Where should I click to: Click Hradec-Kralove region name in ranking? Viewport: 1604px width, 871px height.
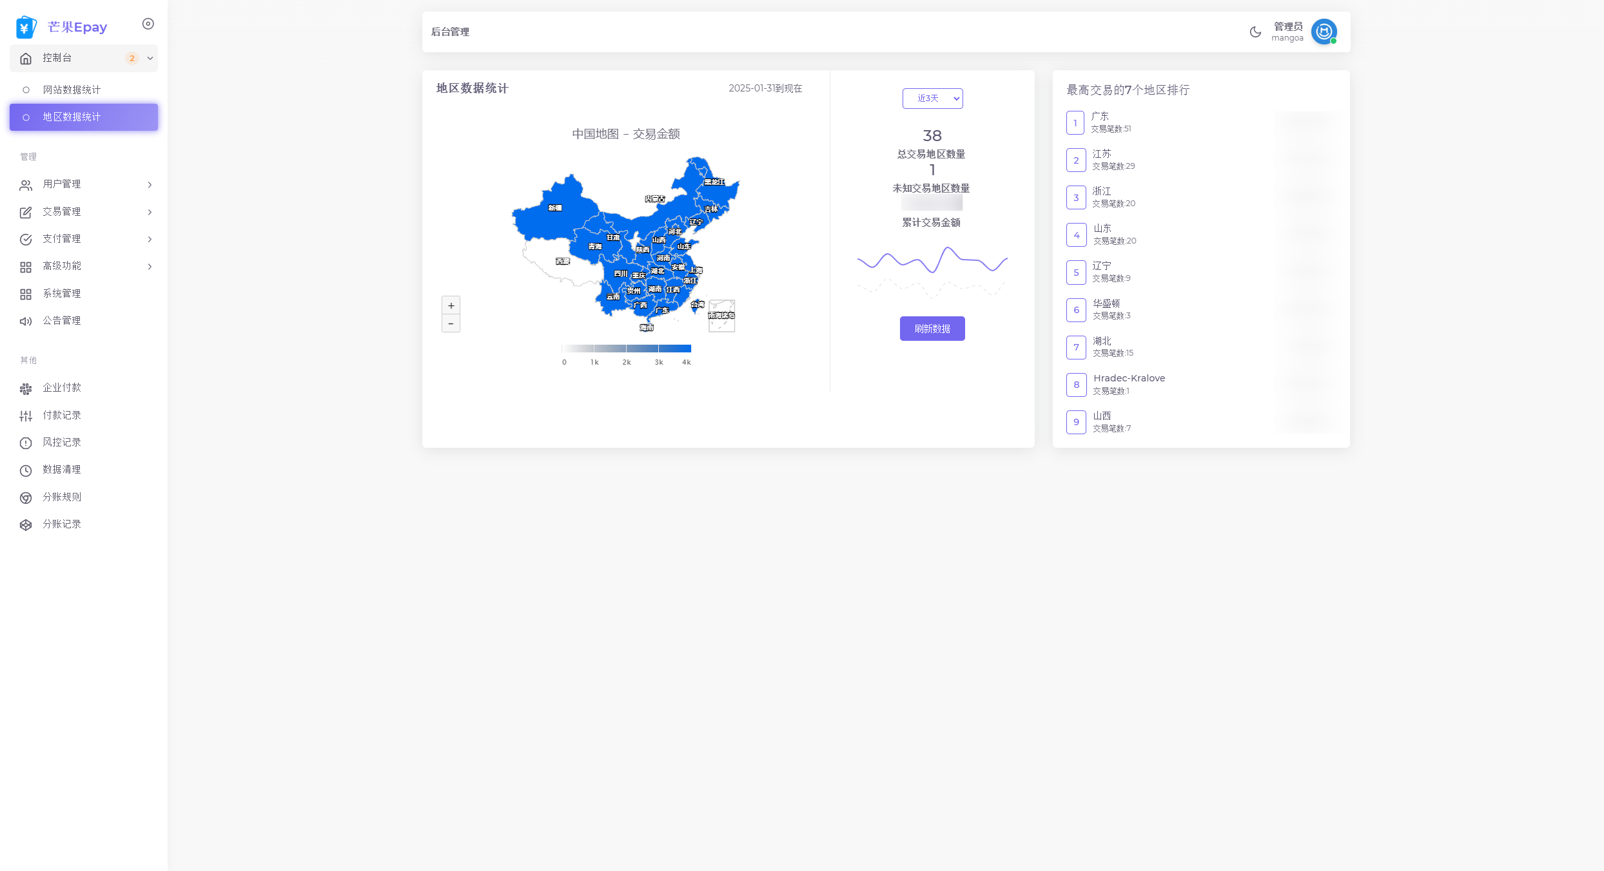click(1129, 378)
